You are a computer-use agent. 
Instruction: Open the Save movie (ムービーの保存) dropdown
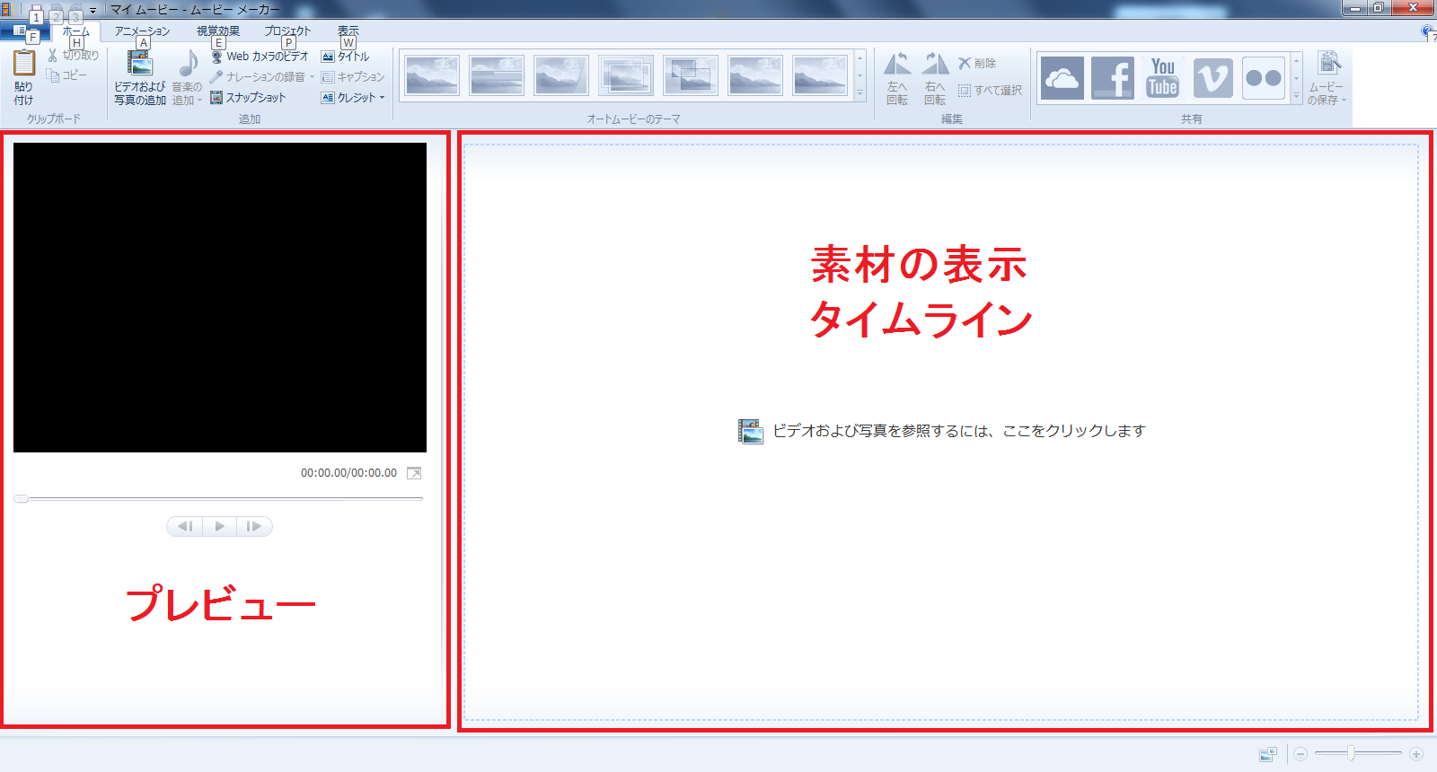(x=1327, y=94)
